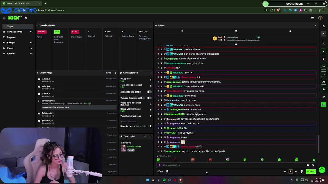Click the taskbar microphone indicator
Viewport: 328px width, 184px height.
pyautogui.click(x=297, y=180)
